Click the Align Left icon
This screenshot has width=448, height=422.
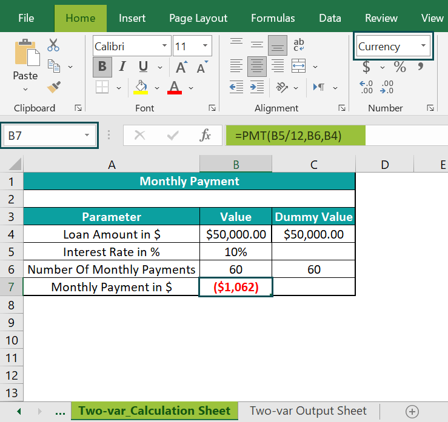coord(236,66)
